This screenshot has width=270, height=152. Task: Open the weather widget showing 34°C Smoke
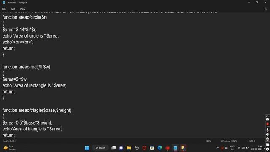click(x=9, y=148)
